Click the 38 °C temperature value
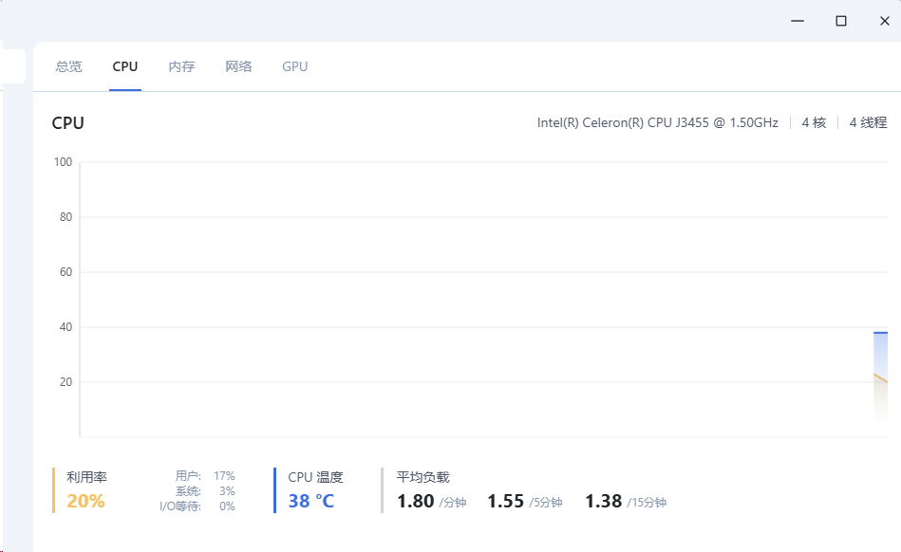Screen dimensions: 901x552 point(310,501)
